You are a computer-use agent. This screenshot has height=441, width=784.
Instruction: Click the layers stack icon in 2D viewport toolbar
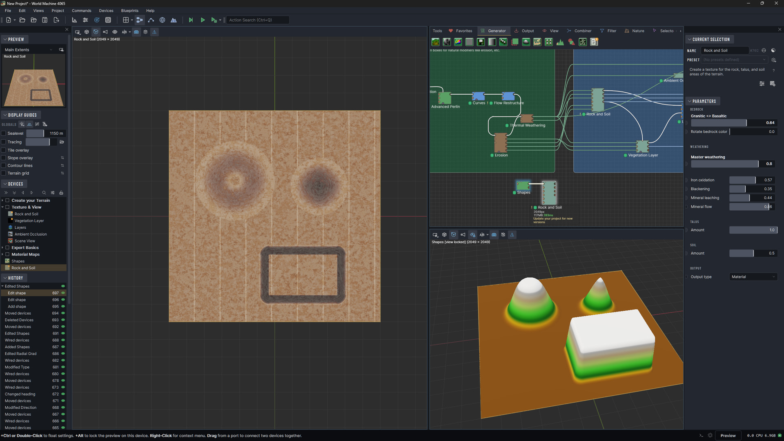coord(145,32)
